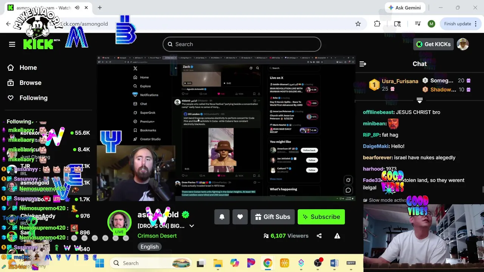Open Chrome media controls icon
The height and width of the screenshot is (272, 484).
click(x=418, y=24)
